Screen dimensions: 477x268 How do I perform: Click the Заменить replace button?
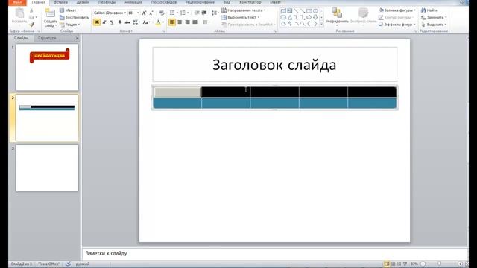434,17
